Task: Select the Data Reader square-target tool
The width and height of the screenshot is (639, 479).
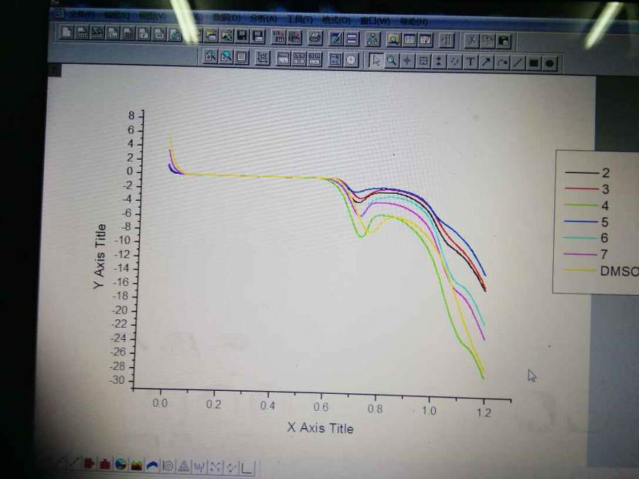Action: [x=423, y=62]
